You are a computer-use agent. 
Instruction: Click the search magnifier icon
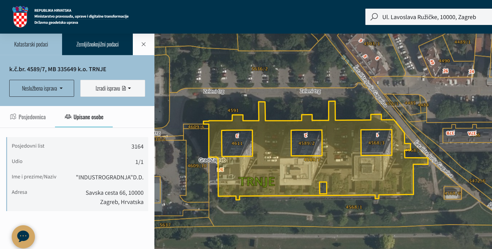[x=374, y=17]
